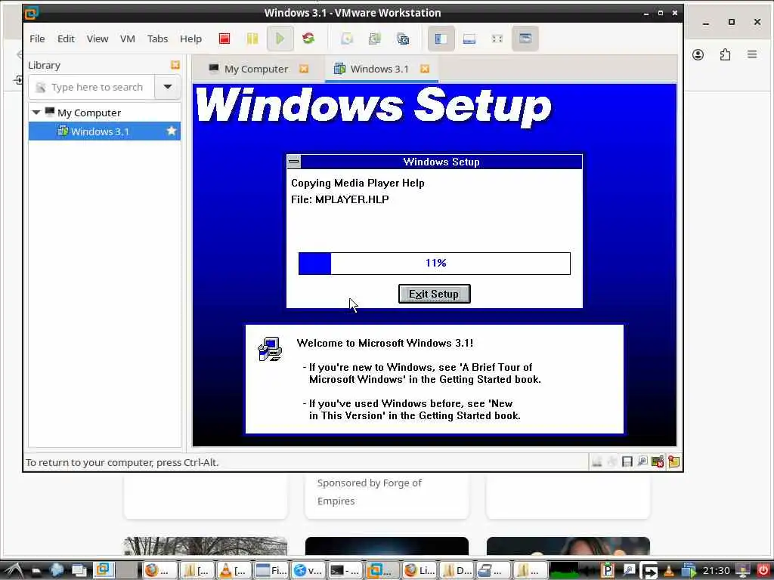Switch to the My Computer tab
Image resolution: width=774 pixels, height=580 pixels.
coord(255,69)
